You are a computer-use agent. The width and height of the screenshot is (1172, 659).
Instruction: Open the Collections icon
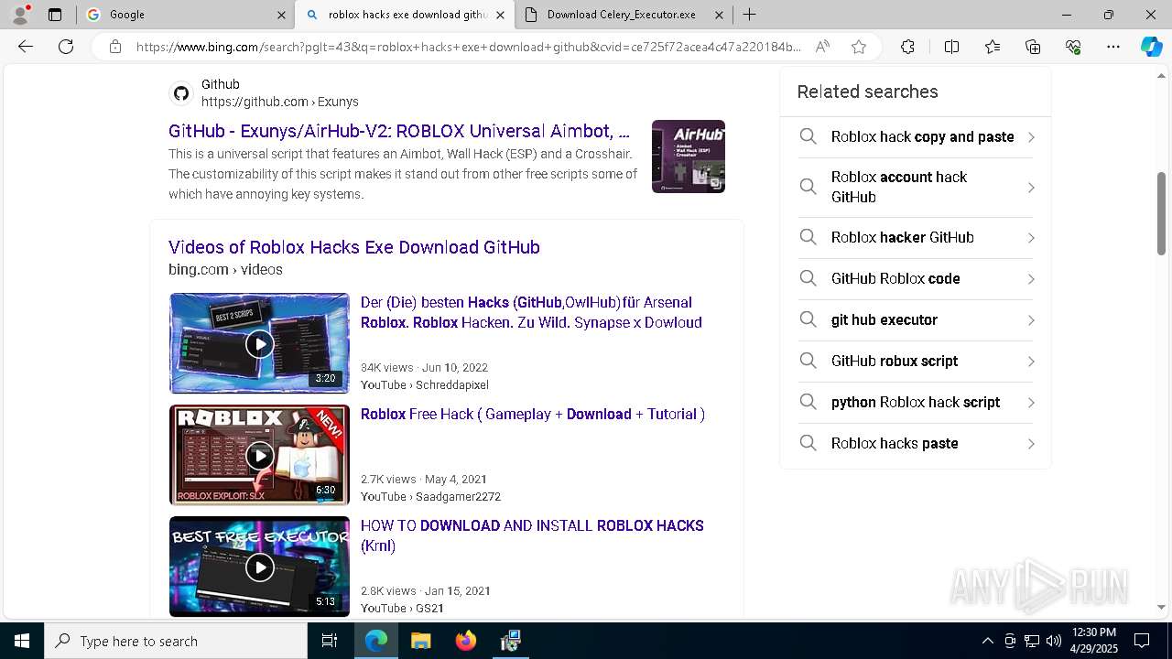[x=1033, y=47]
